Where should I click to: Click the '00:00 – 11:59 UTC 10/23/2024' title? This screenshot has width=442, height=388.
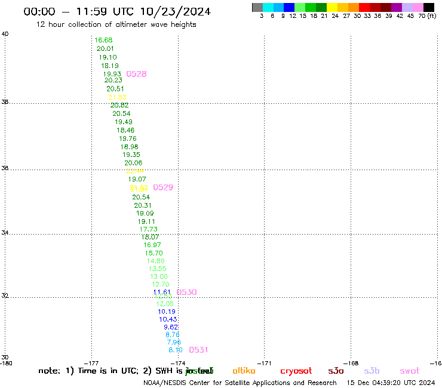pos(117,11)
